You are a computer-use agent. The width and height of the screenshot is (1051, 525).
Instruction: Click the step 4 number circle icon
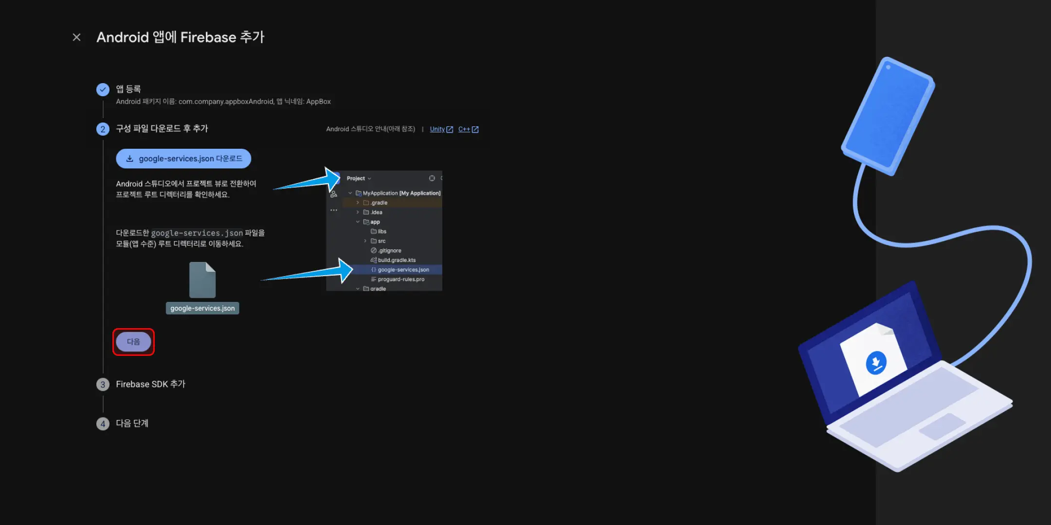click(103, 424)
